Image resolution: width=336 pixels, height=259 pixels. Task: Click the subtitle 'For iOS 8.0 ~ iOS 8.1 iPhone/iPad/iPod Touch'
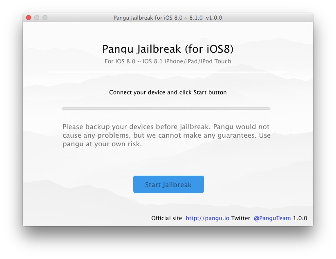pyautogui.click(x=168, y=61)
